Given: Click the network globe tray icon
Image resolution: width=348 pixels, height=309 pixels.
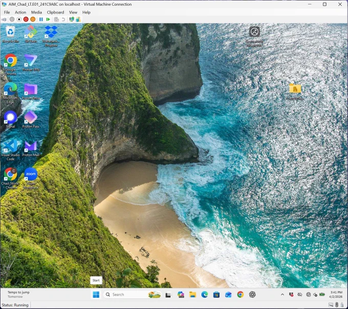Looking at the screenshot, I should 308,295.
